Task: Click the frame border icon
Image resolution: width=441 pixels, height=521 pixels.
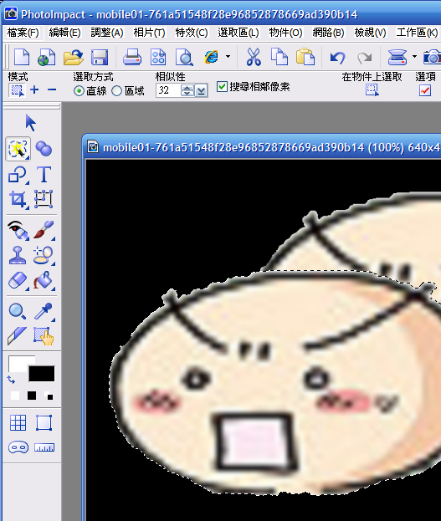Action: click(44, 422)
